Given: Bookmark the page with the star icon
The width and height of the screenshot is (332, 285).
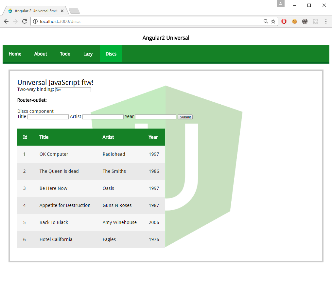Looking at the screenshot, I should (273, 21).
